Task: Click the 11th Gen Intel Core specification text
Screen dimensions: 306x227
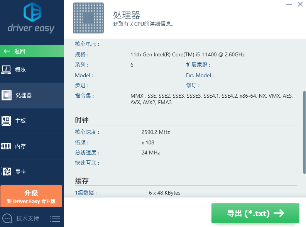Action: [188, 54]
